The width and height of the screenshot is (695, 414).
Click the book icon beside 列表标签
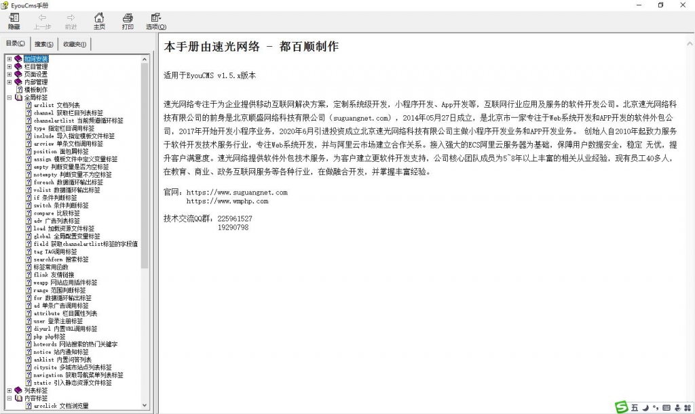pos(18,390)
